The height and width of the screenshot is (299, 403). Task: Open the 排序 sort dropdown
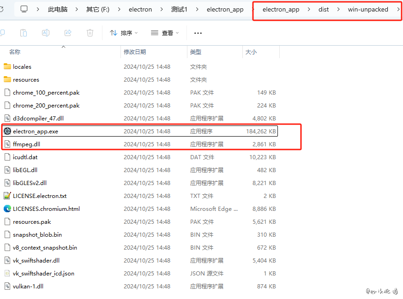124,33
